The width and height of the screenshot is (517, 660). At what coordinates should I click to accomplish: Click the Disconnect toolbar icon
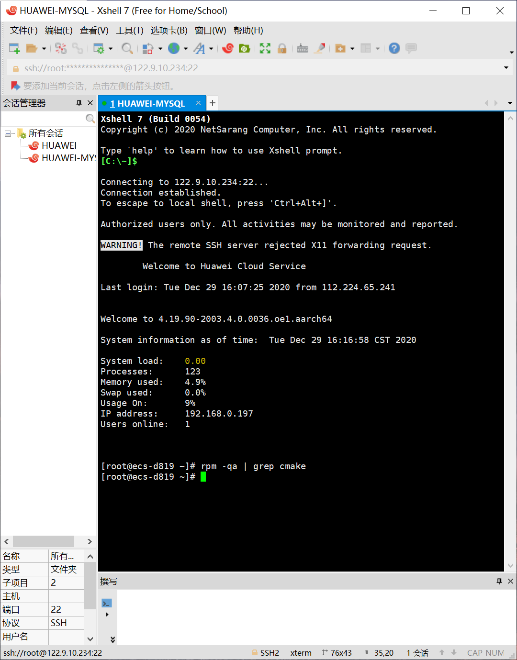click(61, 48)
